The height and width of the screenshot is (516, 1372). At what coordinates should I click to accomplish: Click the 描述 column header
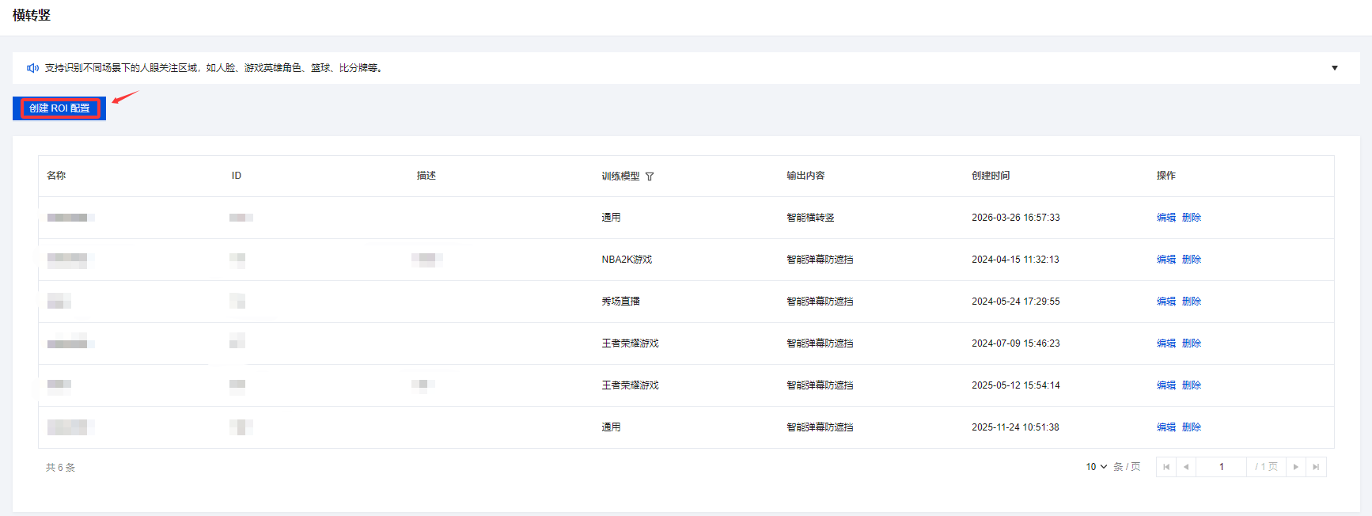pos(426,176)
